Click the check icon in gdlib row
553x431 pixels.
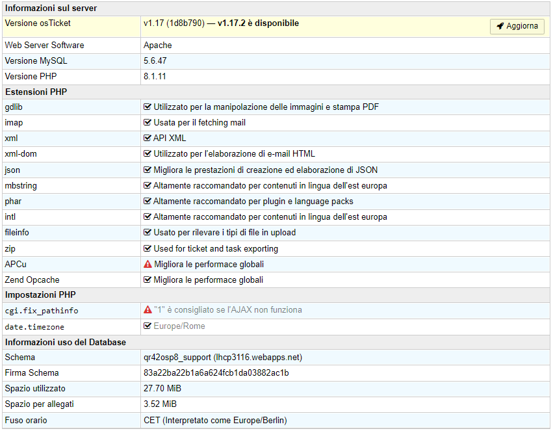pos(148,107)
